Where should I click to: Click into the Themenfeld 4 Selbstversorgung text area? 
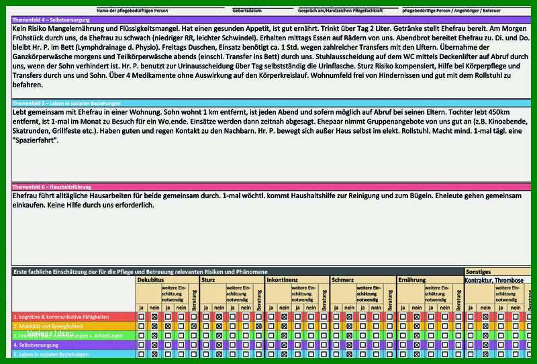coord(271,60)
